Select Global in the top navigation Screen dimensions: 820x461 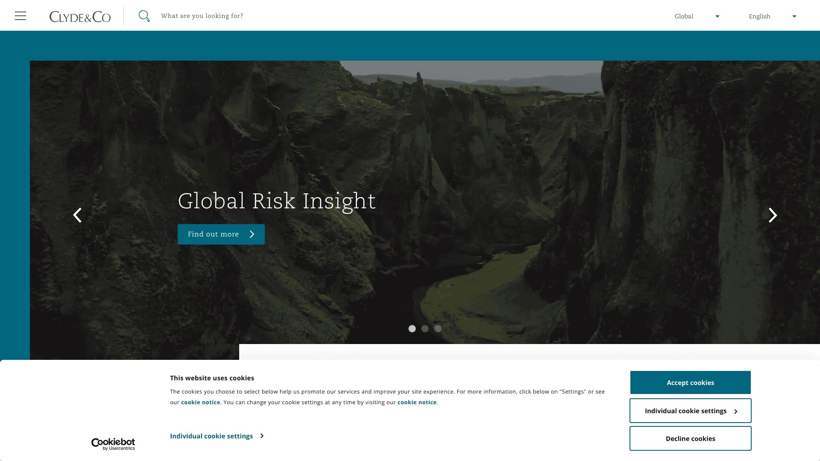(x=684, y=16)
